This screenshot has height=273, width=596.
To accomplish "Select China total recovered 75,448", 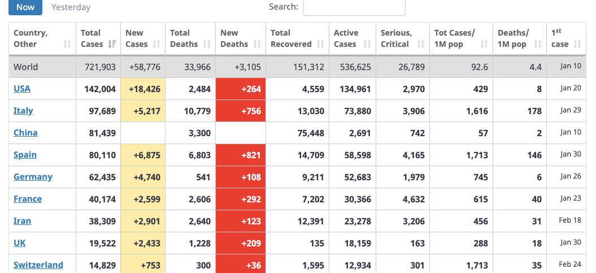I will [310, 133].
